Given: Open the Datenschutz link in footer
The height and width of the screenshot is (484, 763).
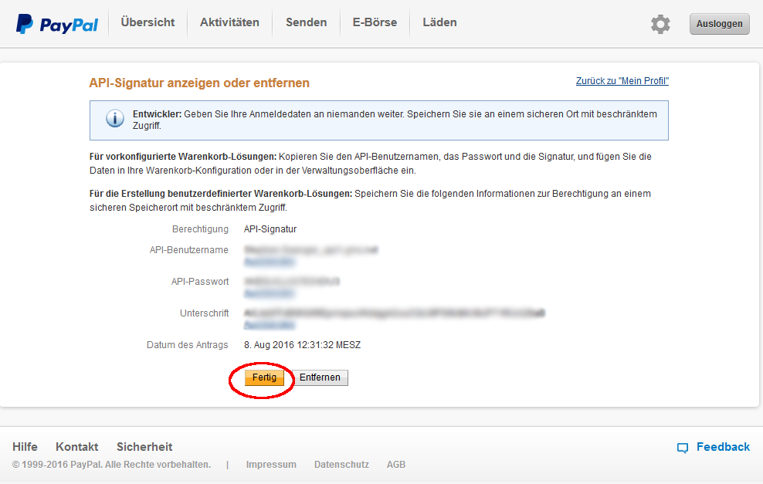Looking at the screenshot, I should tap(341, 465).
